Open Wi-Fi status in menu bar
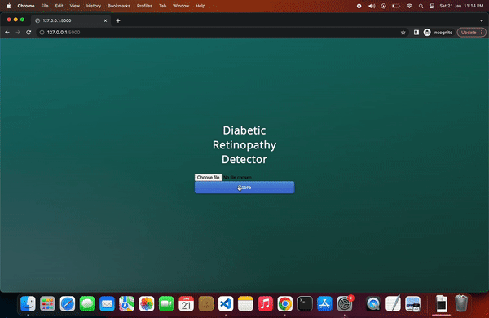489x318 pixels. pos(409,6)
